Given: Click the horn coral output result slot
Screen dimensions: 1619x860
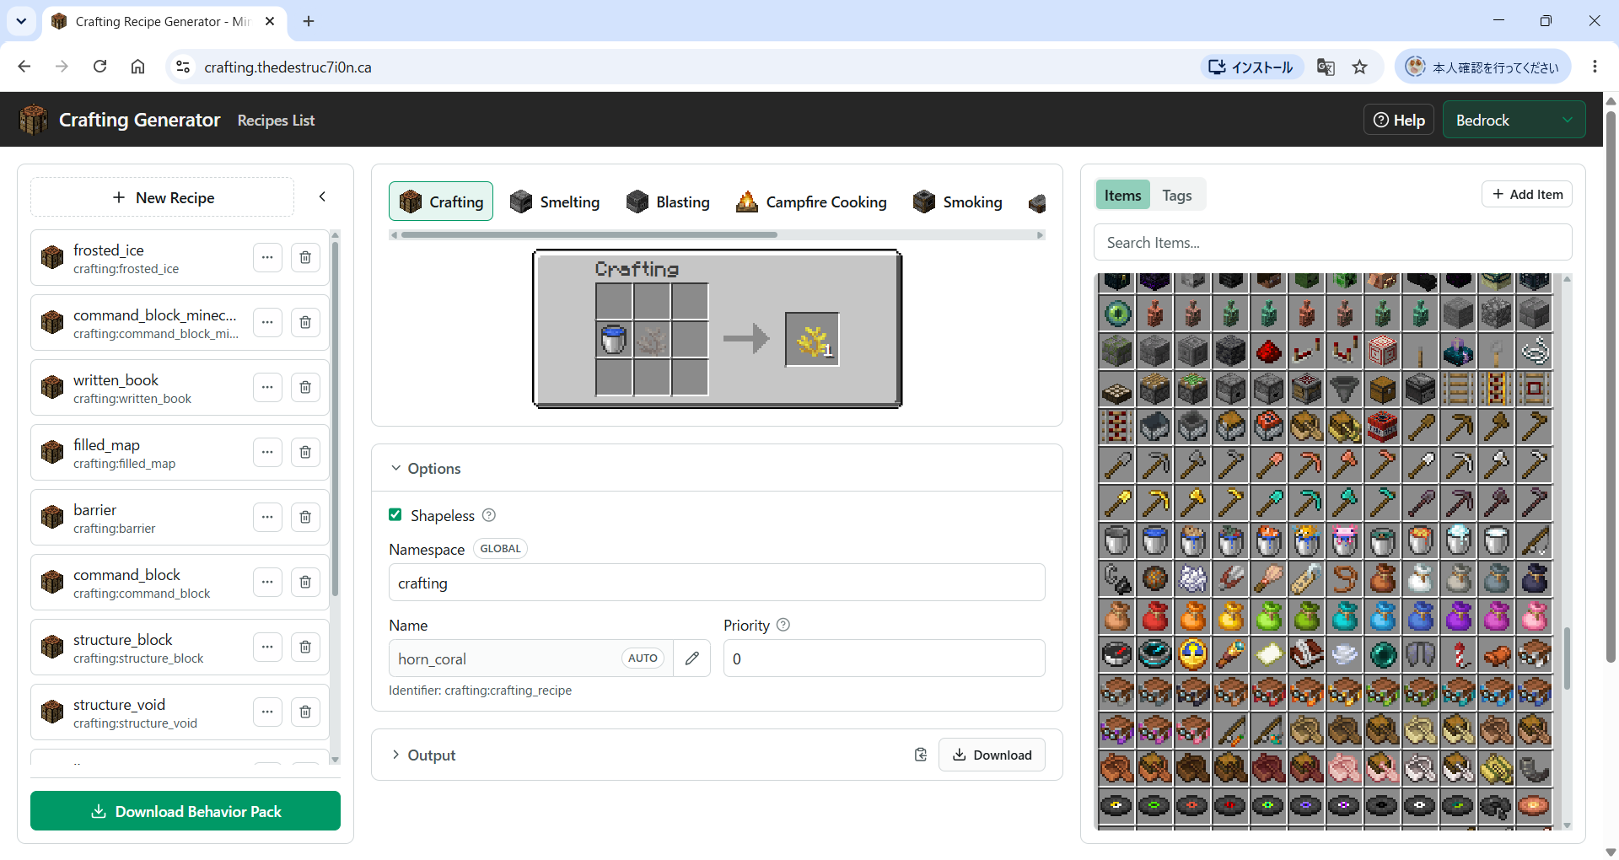Looking at the screenshot, I should tap(812, 340).
